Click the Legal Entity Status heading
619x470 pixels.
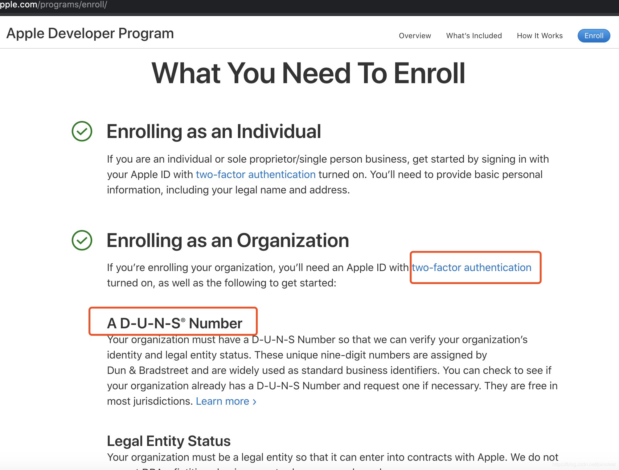click(169, 441)
